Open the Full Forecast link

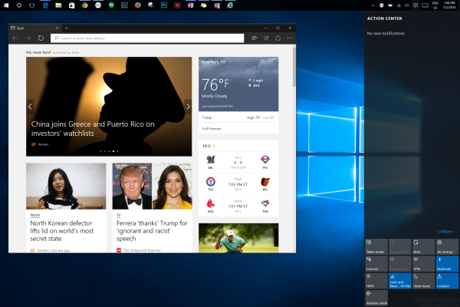pos(212,127)
